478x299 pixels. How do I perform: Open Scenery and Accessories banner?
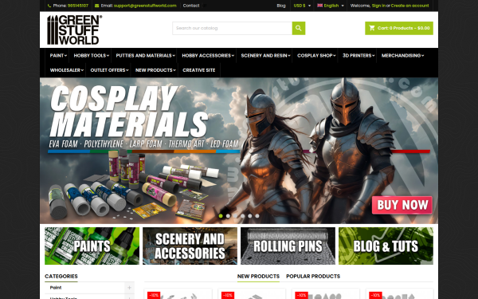point(190,246)
